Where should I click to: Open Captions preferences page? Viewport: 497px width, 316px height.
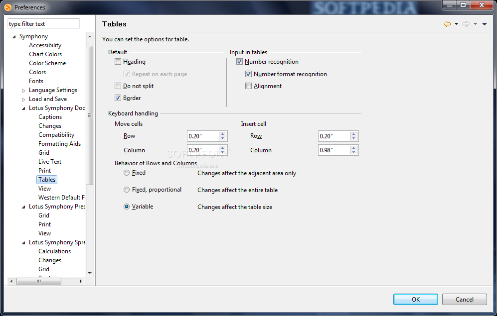point(50,117)
